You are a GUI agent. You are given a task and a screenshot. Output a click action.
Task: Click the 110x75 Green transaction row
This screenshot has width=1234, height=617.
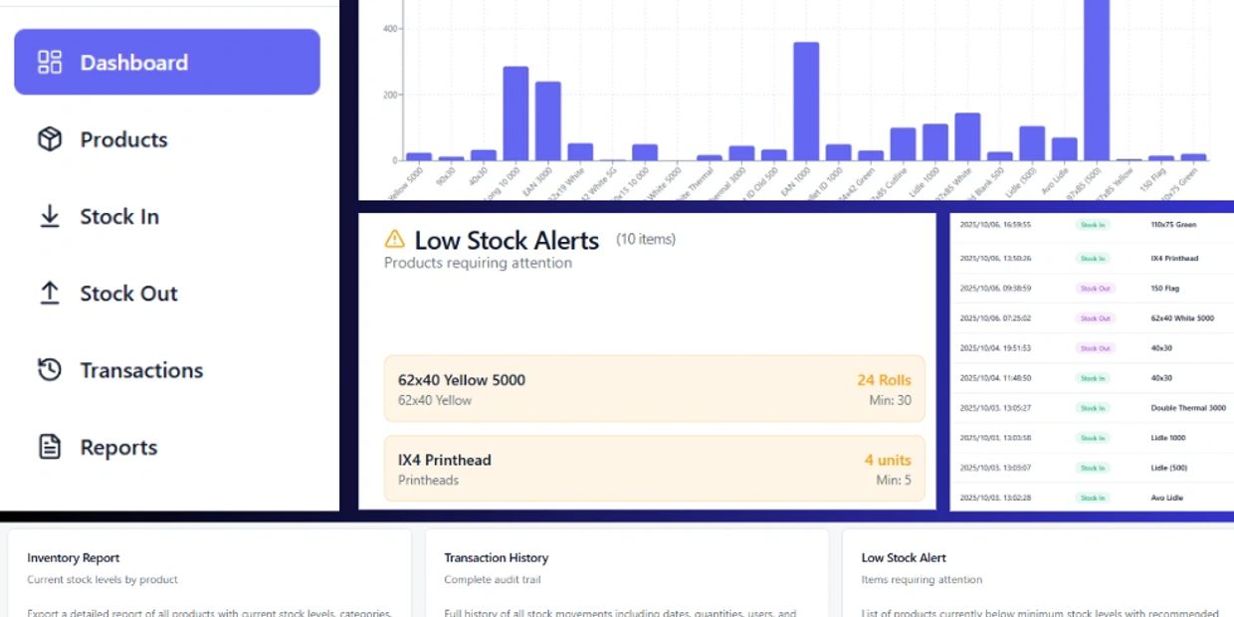point(1091,225)
